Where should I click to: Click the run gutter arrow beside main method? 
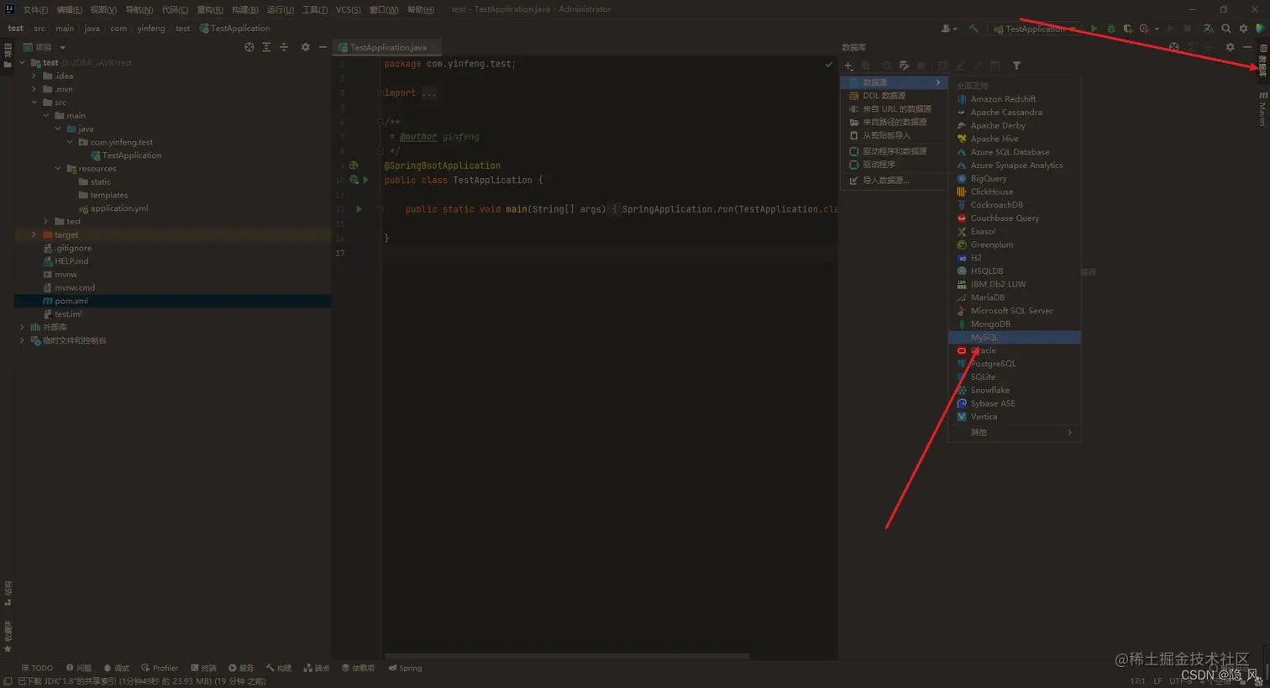pyautogui.click(x=359, y=209)
